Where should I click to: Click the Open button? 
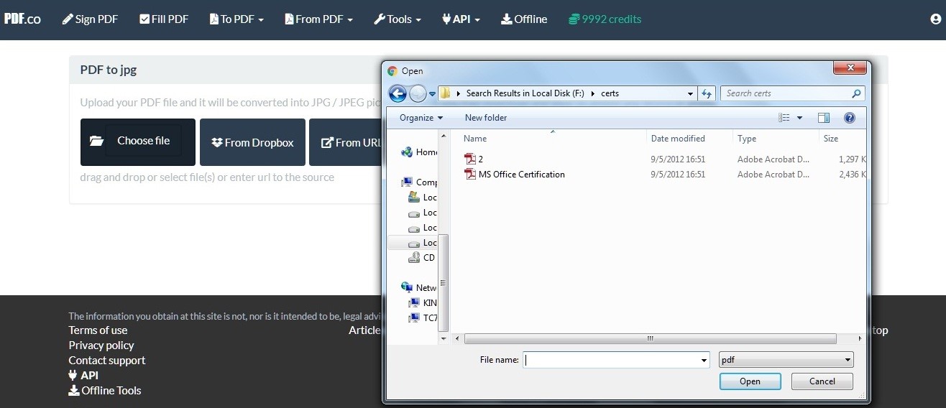pos(750,381)
